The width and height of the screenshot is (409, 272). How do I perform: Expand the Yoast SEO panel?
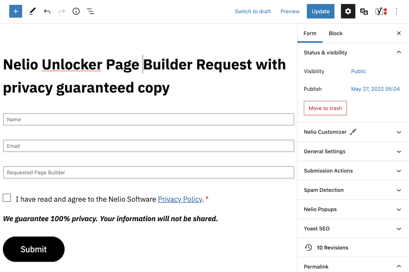click(353, 228)
